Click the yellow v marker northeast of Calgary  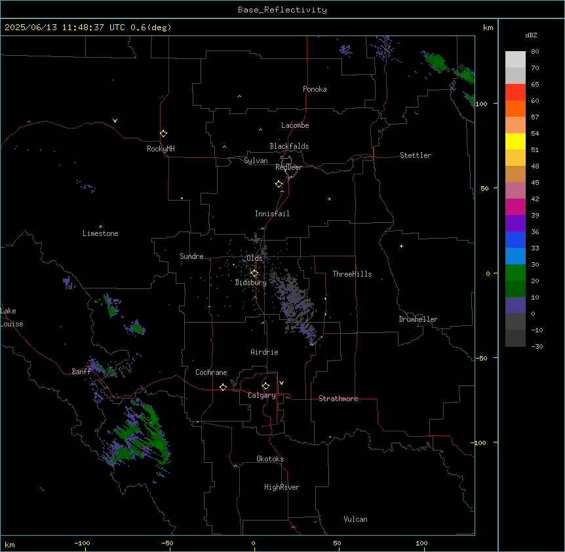click(x=281, y=383)
